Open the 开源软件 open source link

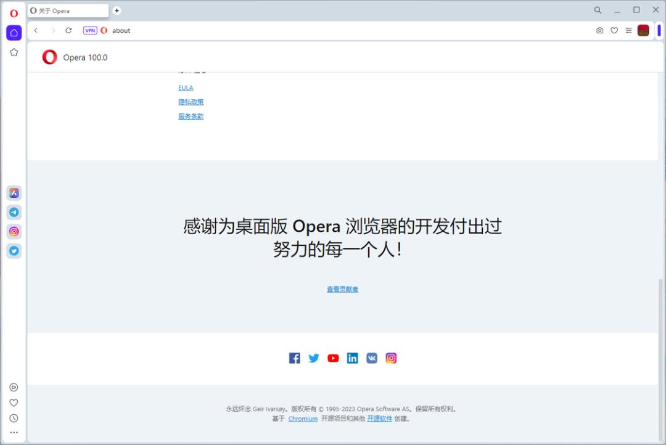(380, 418)
